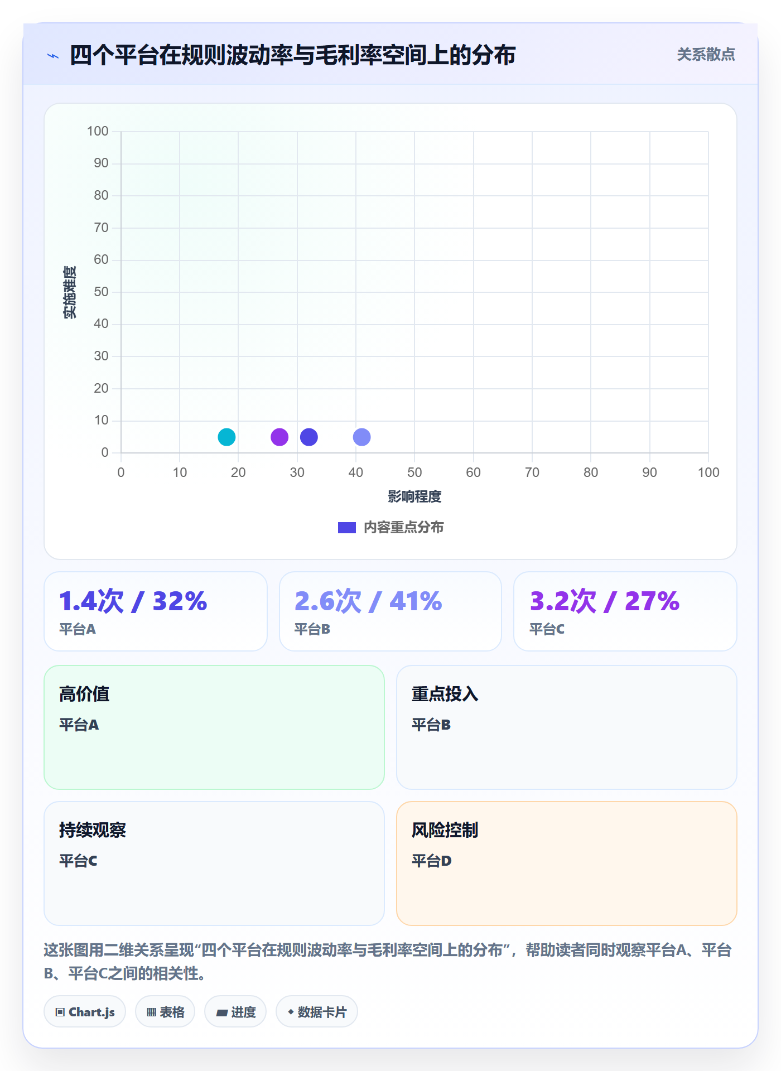781x1071 pixels.
Task: Click the 关系散点 badge in the header
Action: tap(706, 55)
